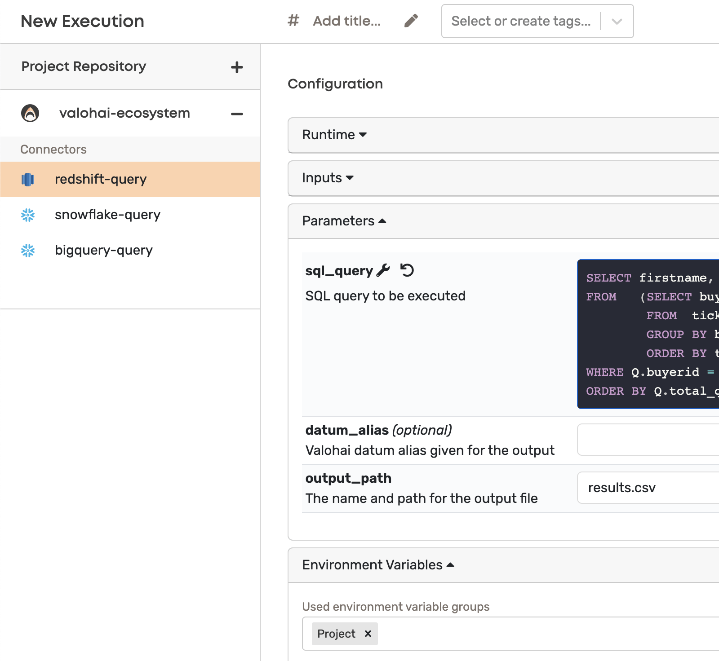Click 'SQL query to be executed' description
The width and height of the screenshot is (719, 661).
[x=385, y=296]
